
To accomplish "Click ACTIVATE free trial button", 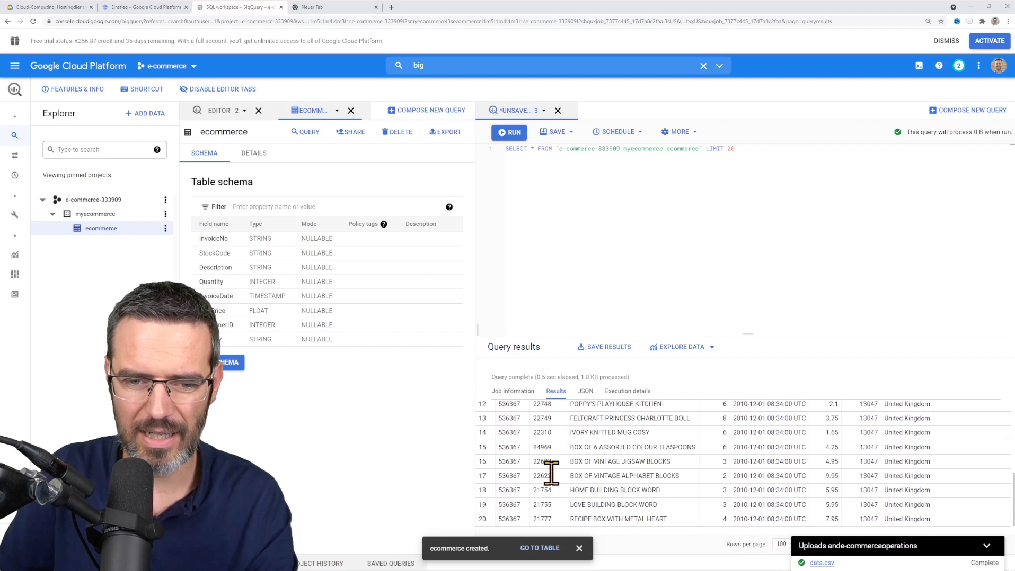I will point(990,41).
